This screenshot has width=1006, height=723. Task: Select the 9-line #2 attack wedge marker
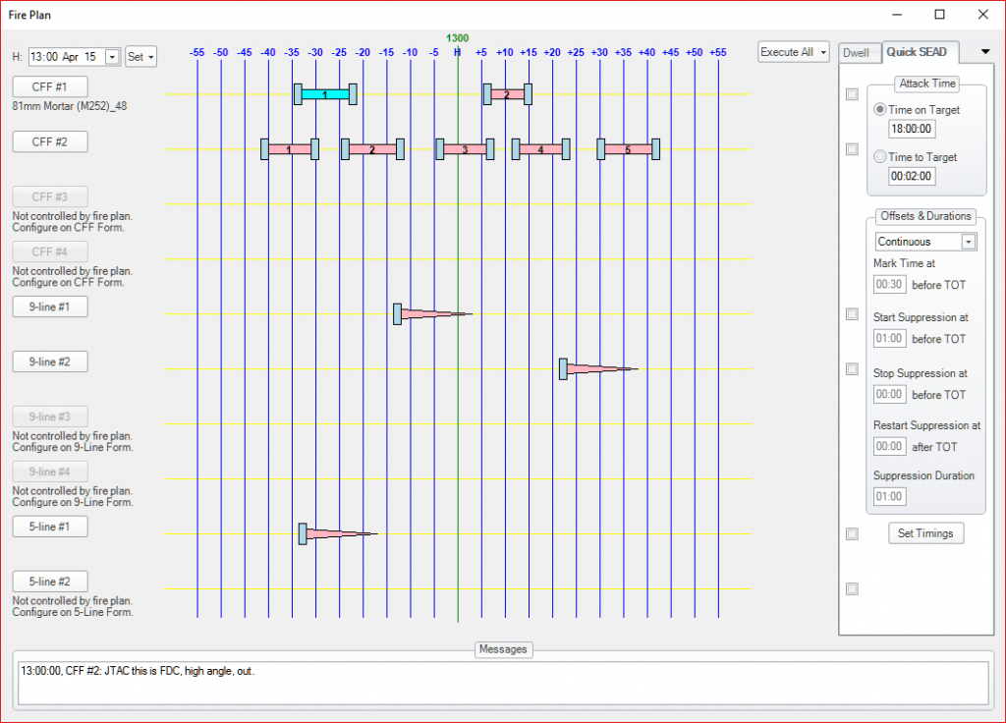click(x=596, y=369)
